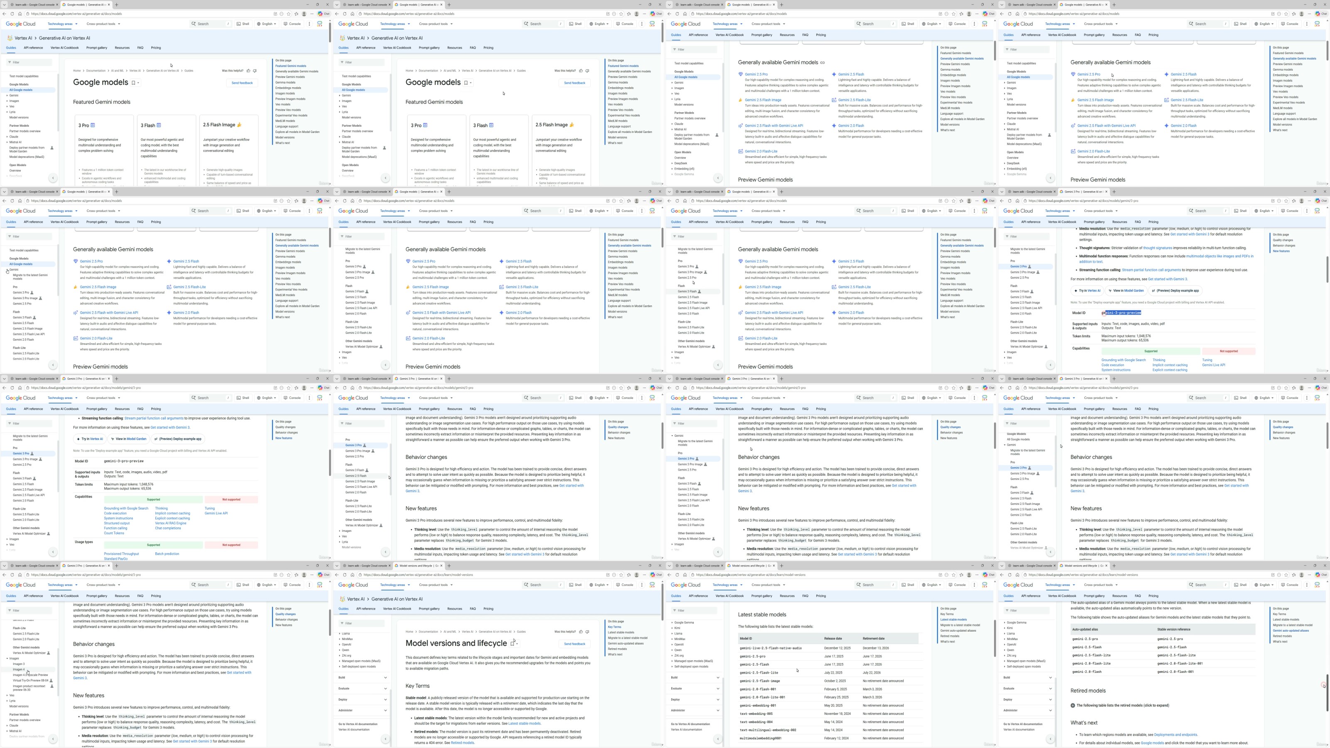The width and height of the screenshot is (1330, 748).
Task: Click Vertex AI logo above Model versions and lifecycle
Action: click(342, 599)
